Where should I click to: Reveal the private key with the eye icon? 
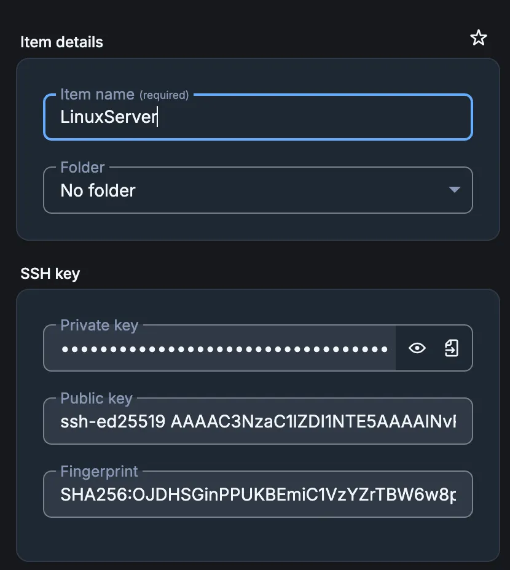pyautogui.click(x=417, y=348)
